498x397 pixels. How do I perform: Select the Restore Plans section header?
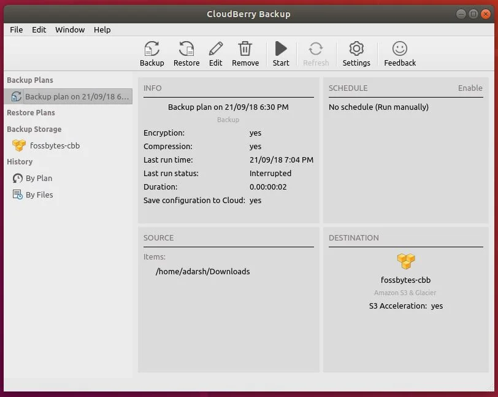31,112
